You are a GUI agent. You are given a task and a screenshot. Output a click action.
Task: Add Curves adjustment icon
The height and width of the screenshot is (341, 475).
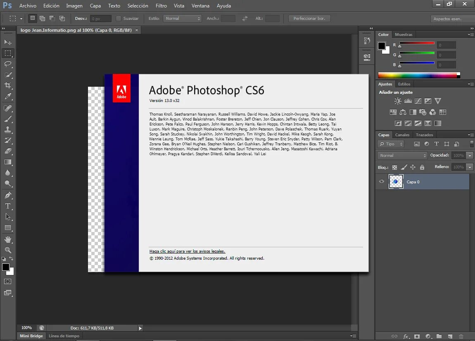pyautogui.click(x=418, y=101)
